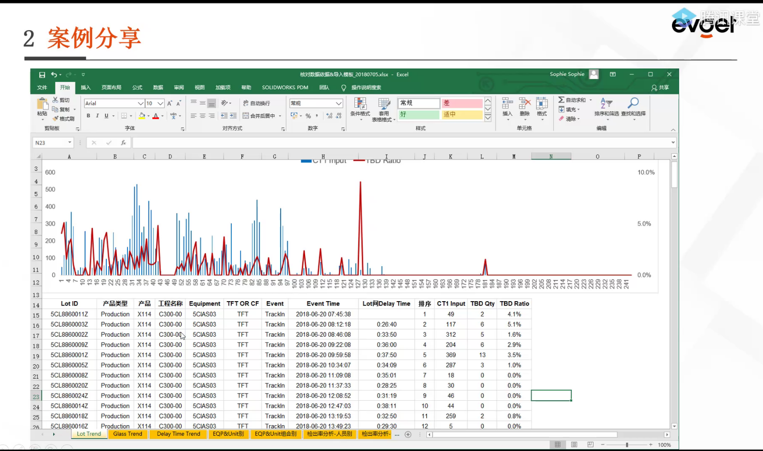The width and height of the screenshot is (763, 451).
Task: Apply the red font color
Action: coord(156,116)
